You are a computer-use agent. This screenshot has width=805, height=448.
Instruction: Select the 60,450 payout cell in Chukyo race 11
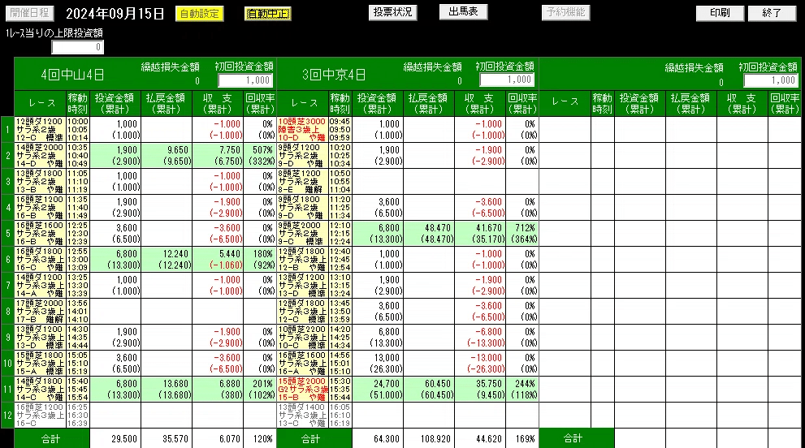[429, 390]
